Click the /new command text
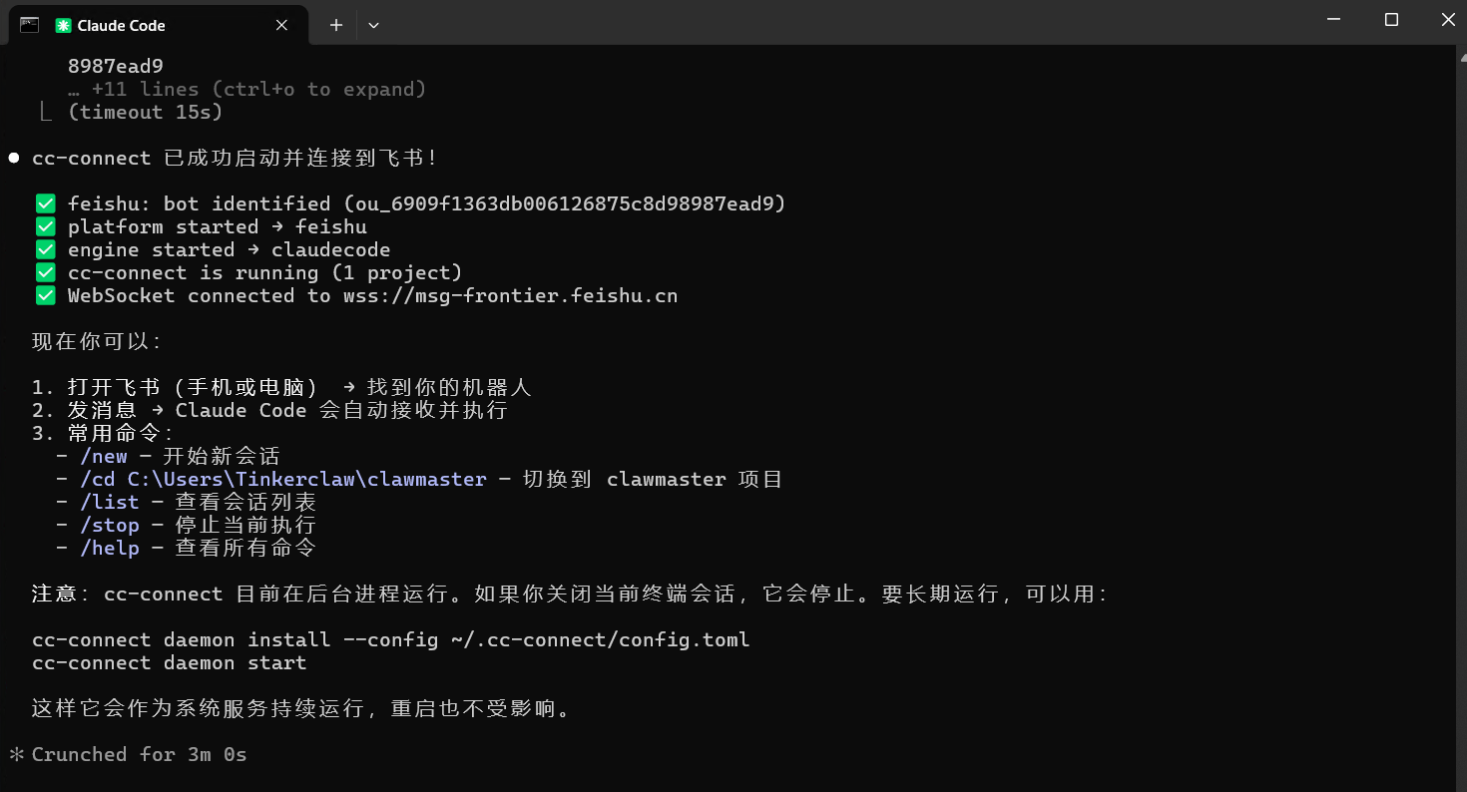Viewport: 1467px width, 792px height. point(104,457)
